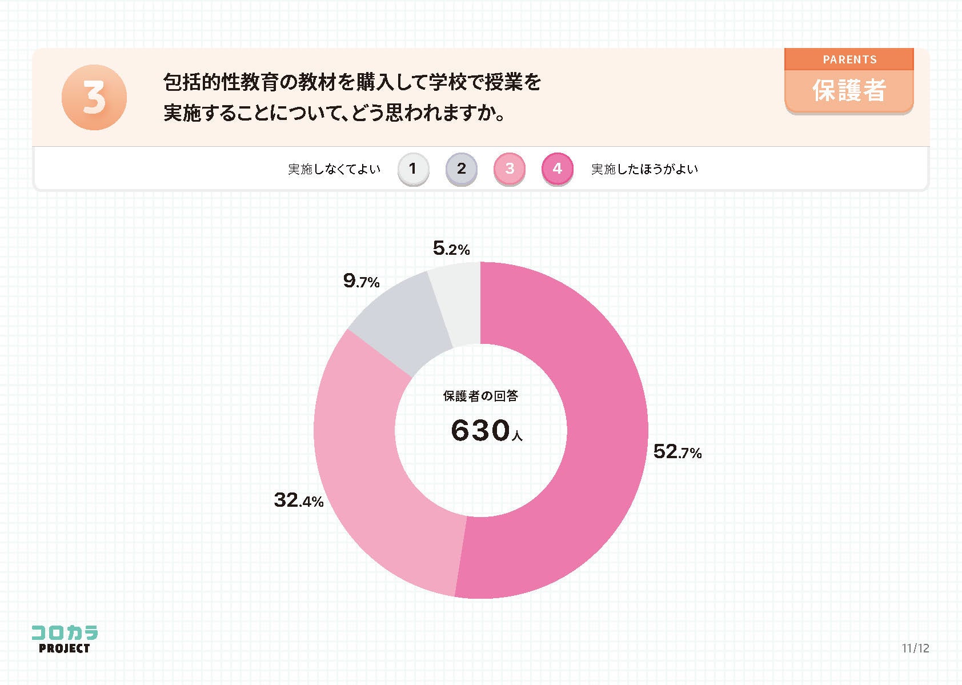Click the 52.7% percentage label
The height and width of the screenshot is (685, 962).
[677, 452]
